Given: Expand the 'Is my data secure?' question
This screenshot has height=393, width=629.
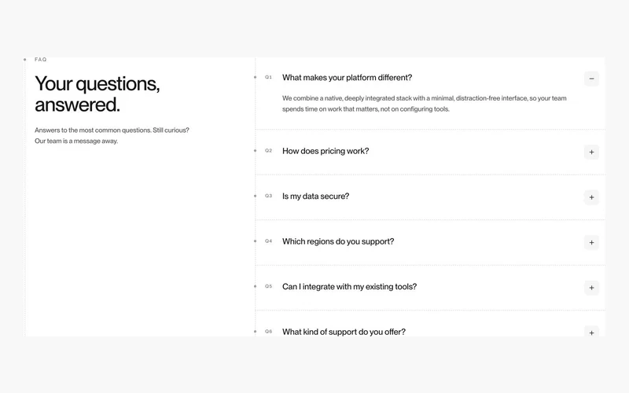Looking at the screenshot, I should point(316,196).
